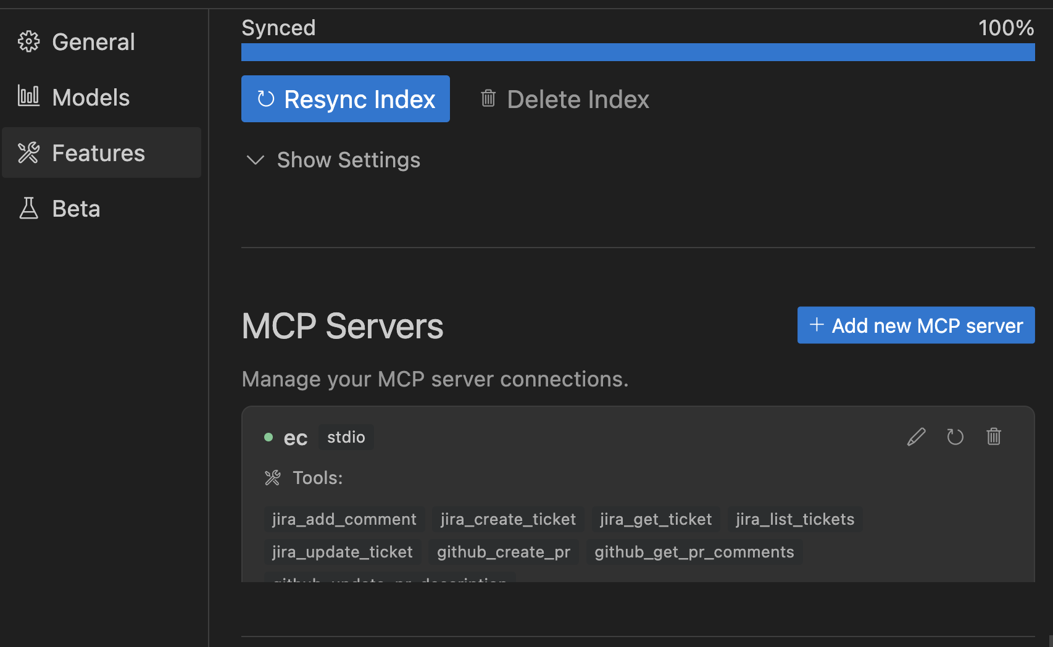
Task: Click Add new MCP server
Action: point(915,325)
